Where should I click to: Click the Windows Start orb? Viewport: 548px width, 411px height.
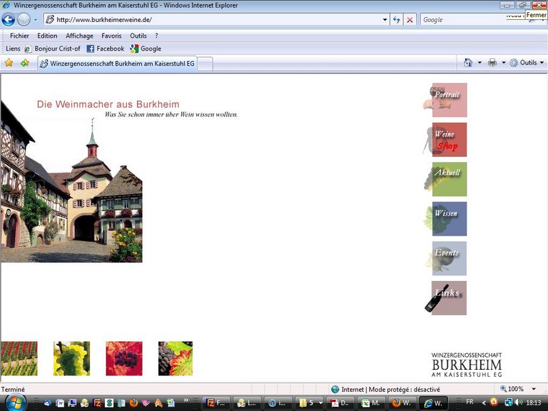[15, 403]
